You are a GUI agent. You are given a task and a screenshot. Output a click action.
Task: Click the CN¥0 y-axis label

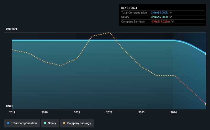tap(9, 106)
